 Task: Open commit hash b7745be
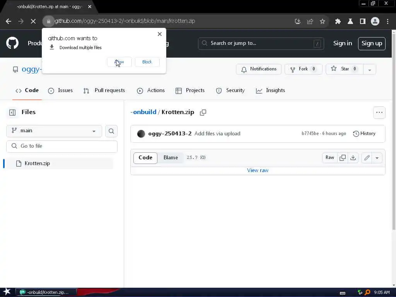pyautogui.click(x=310, y=133)
